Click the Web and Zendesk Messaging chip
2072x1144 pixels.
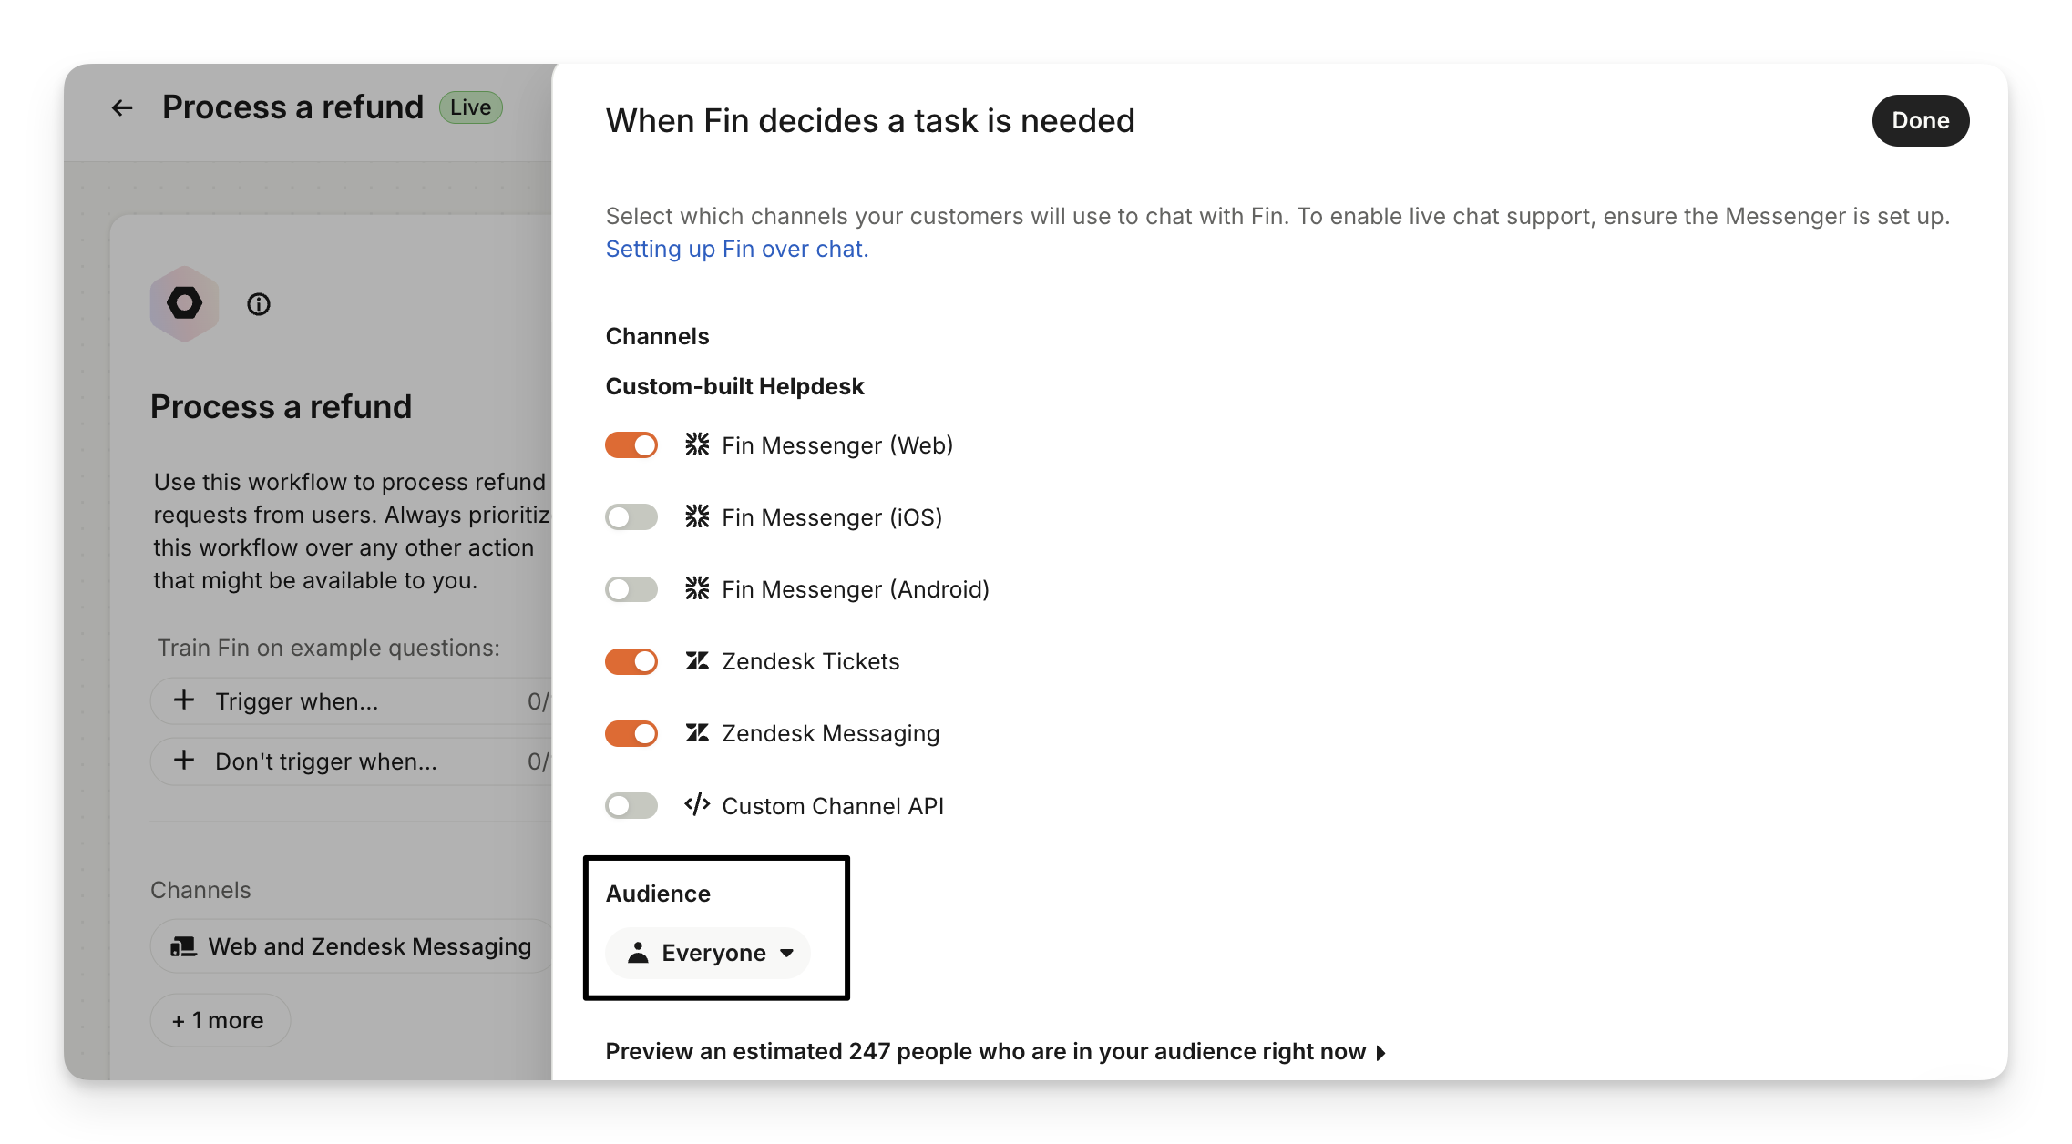point(352,946)
